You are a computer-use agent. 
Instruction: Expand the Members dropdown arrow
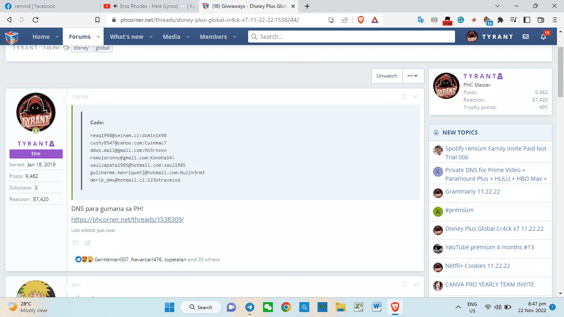click(x=235, y=37)
